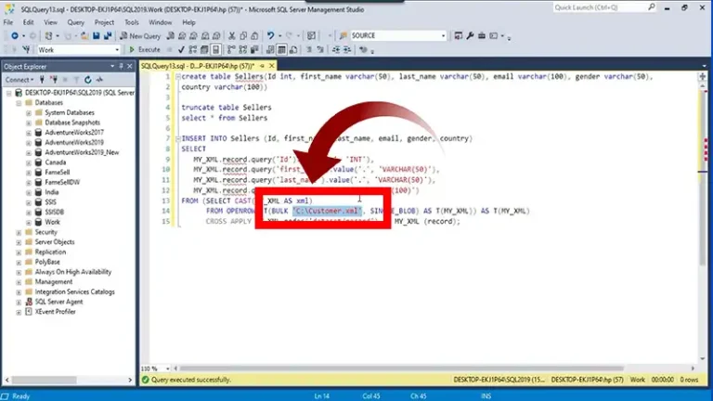Pin the Object Explorer panel
The image size is (713, 401).
coord(122,67)
